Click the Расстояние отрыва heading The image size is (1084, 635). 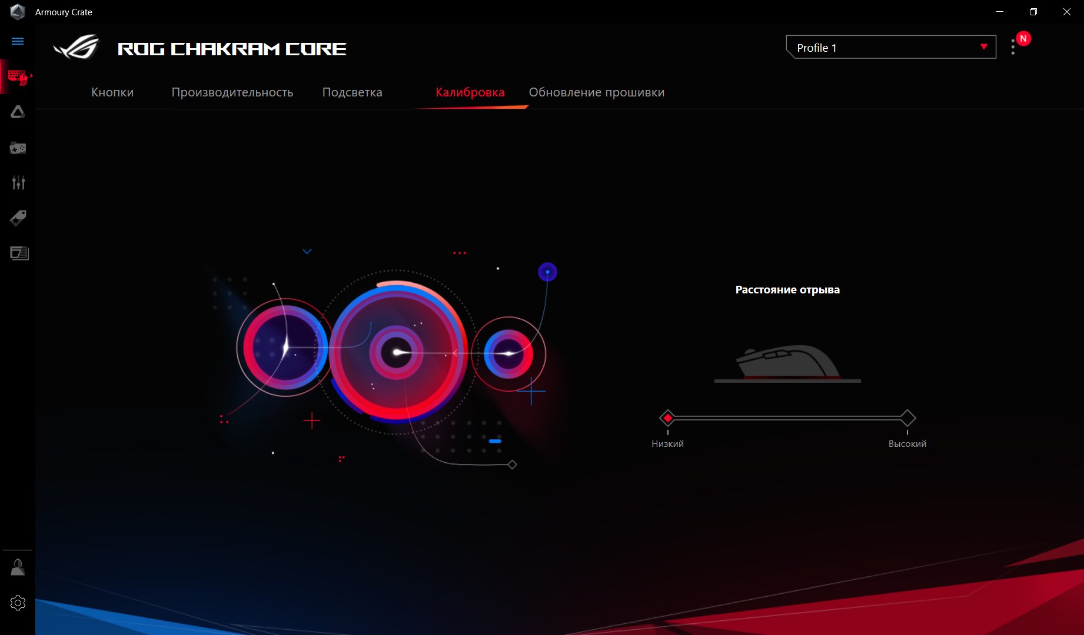[x=787, y=289]
